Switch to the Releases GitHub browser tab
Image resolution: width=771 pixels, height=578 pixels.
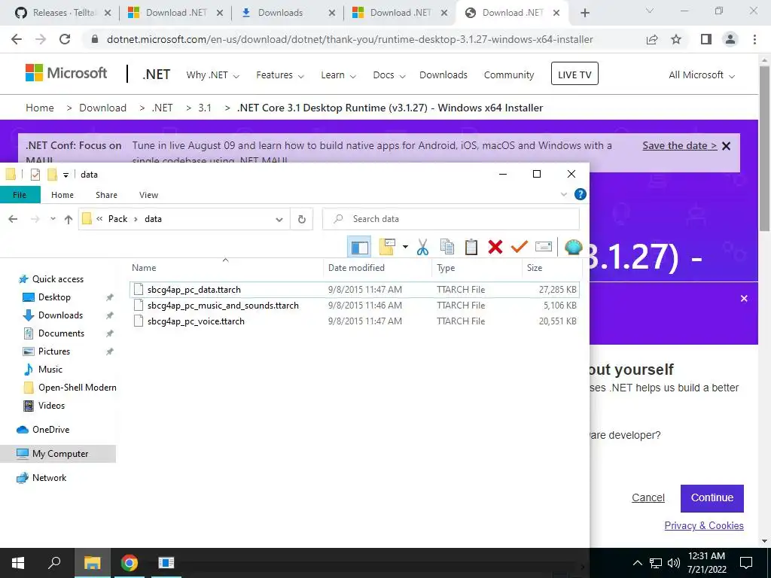(64, 13)
